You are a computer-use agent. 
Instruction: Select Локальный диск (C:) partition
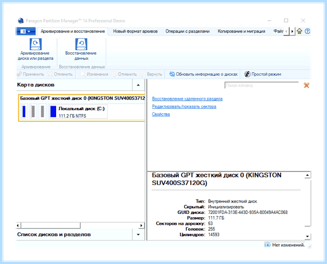pyautogui.click(x=78, y=112)
